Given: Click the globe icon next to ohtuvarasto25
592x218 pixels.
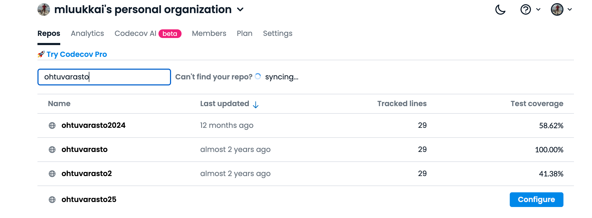Looking at the screenshot, I should point(52,200).
